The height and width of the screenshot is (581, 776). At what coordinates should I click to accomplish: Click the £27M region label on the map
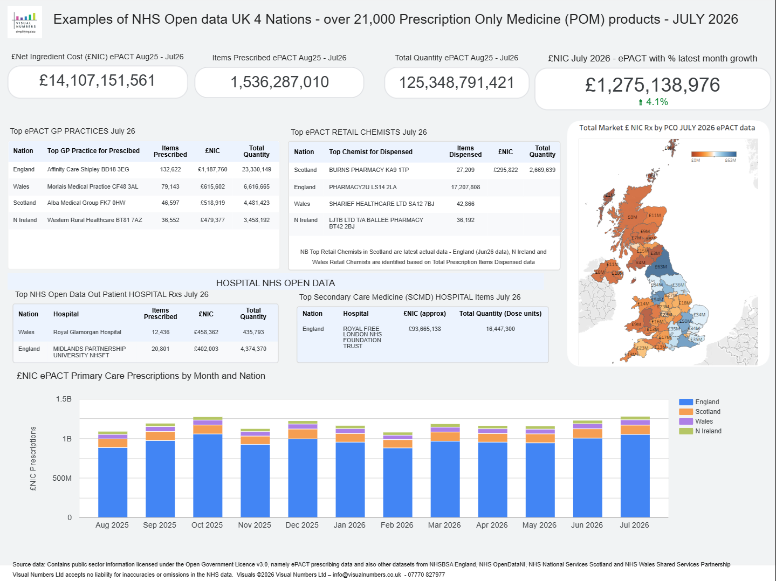point(670,295)
